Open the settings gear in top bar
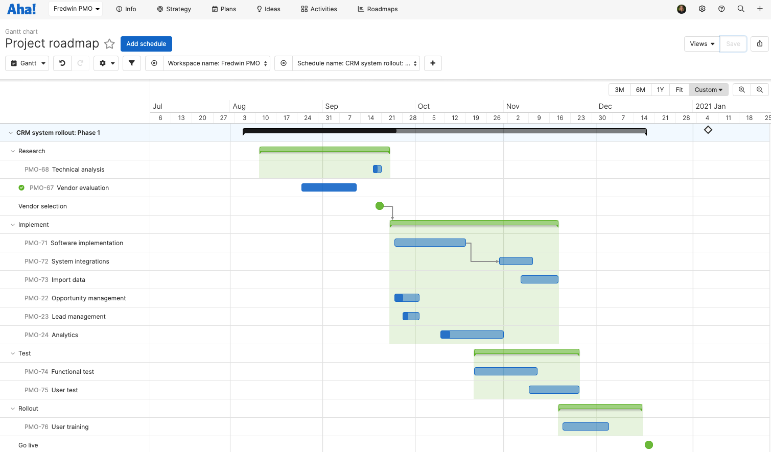The image size is (771, 452). tap(702, 9)
